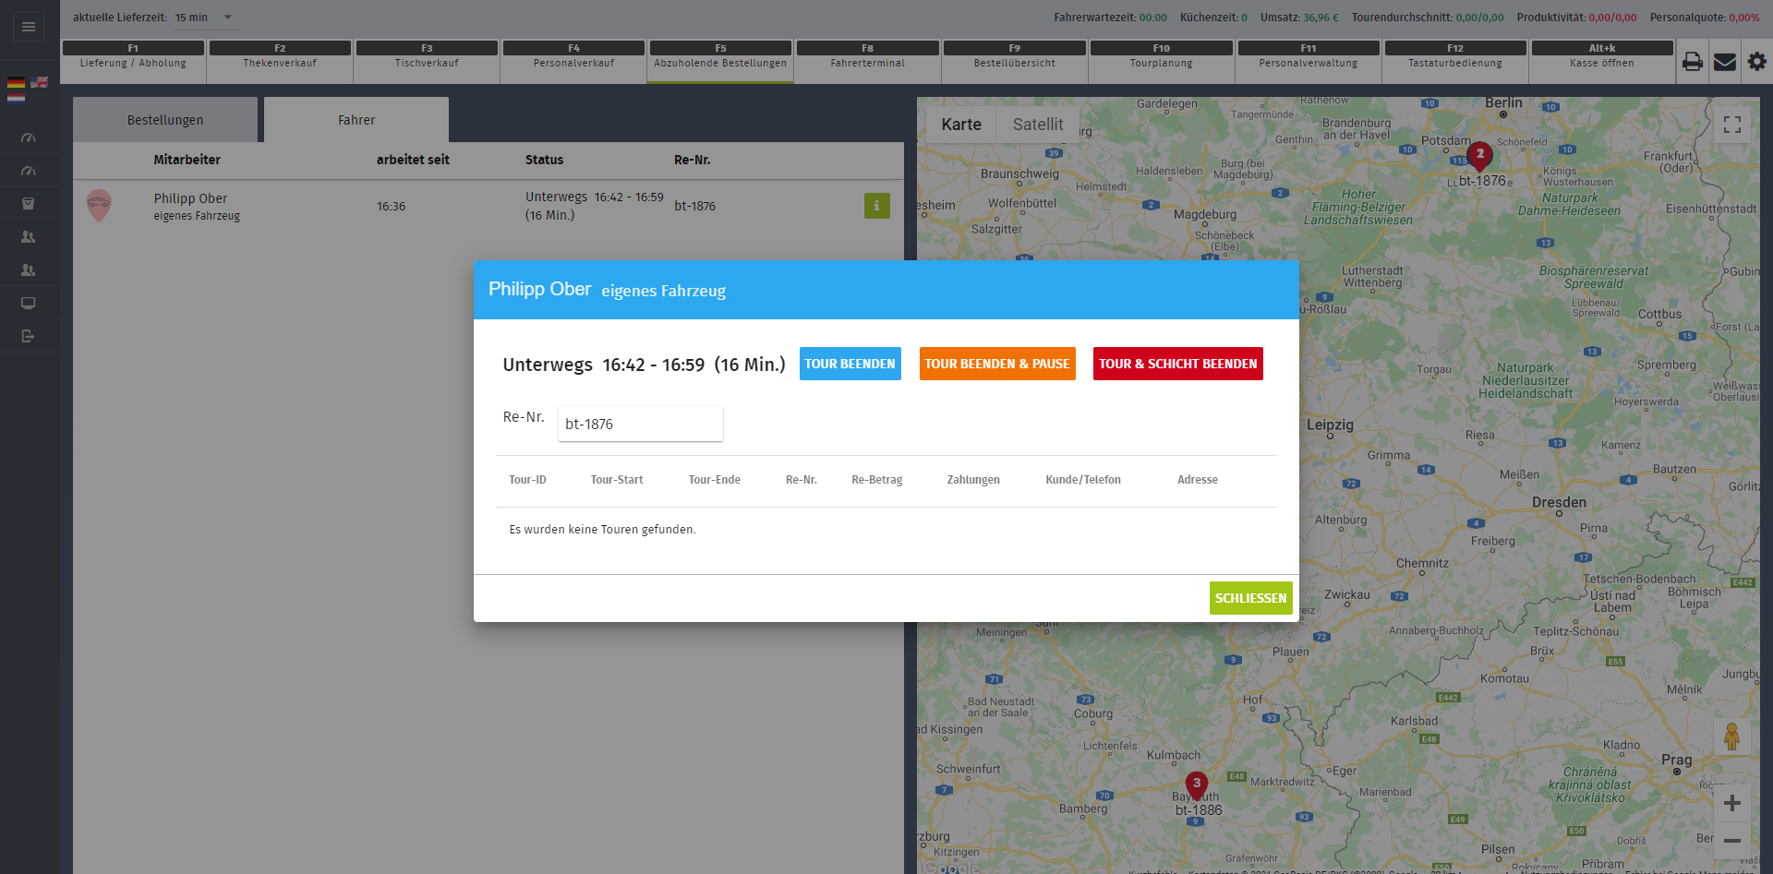Click the Re-Nr. input field with bt-1876
The image size is (1773, 874).
point(641,424)
